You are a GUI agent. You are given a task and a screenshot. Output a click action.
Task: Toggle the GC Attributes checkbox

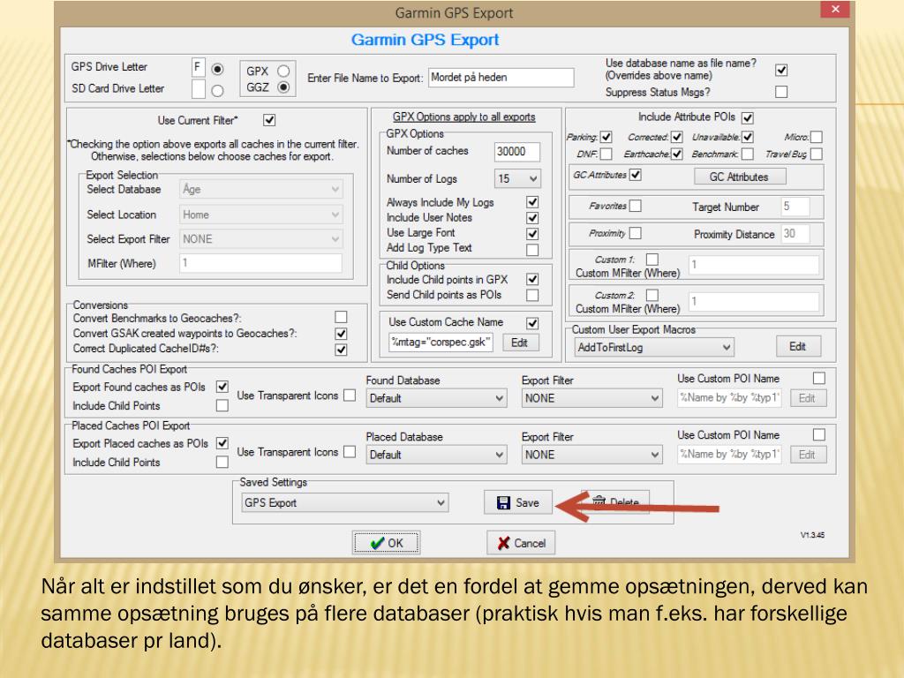(x=636, y=175)
